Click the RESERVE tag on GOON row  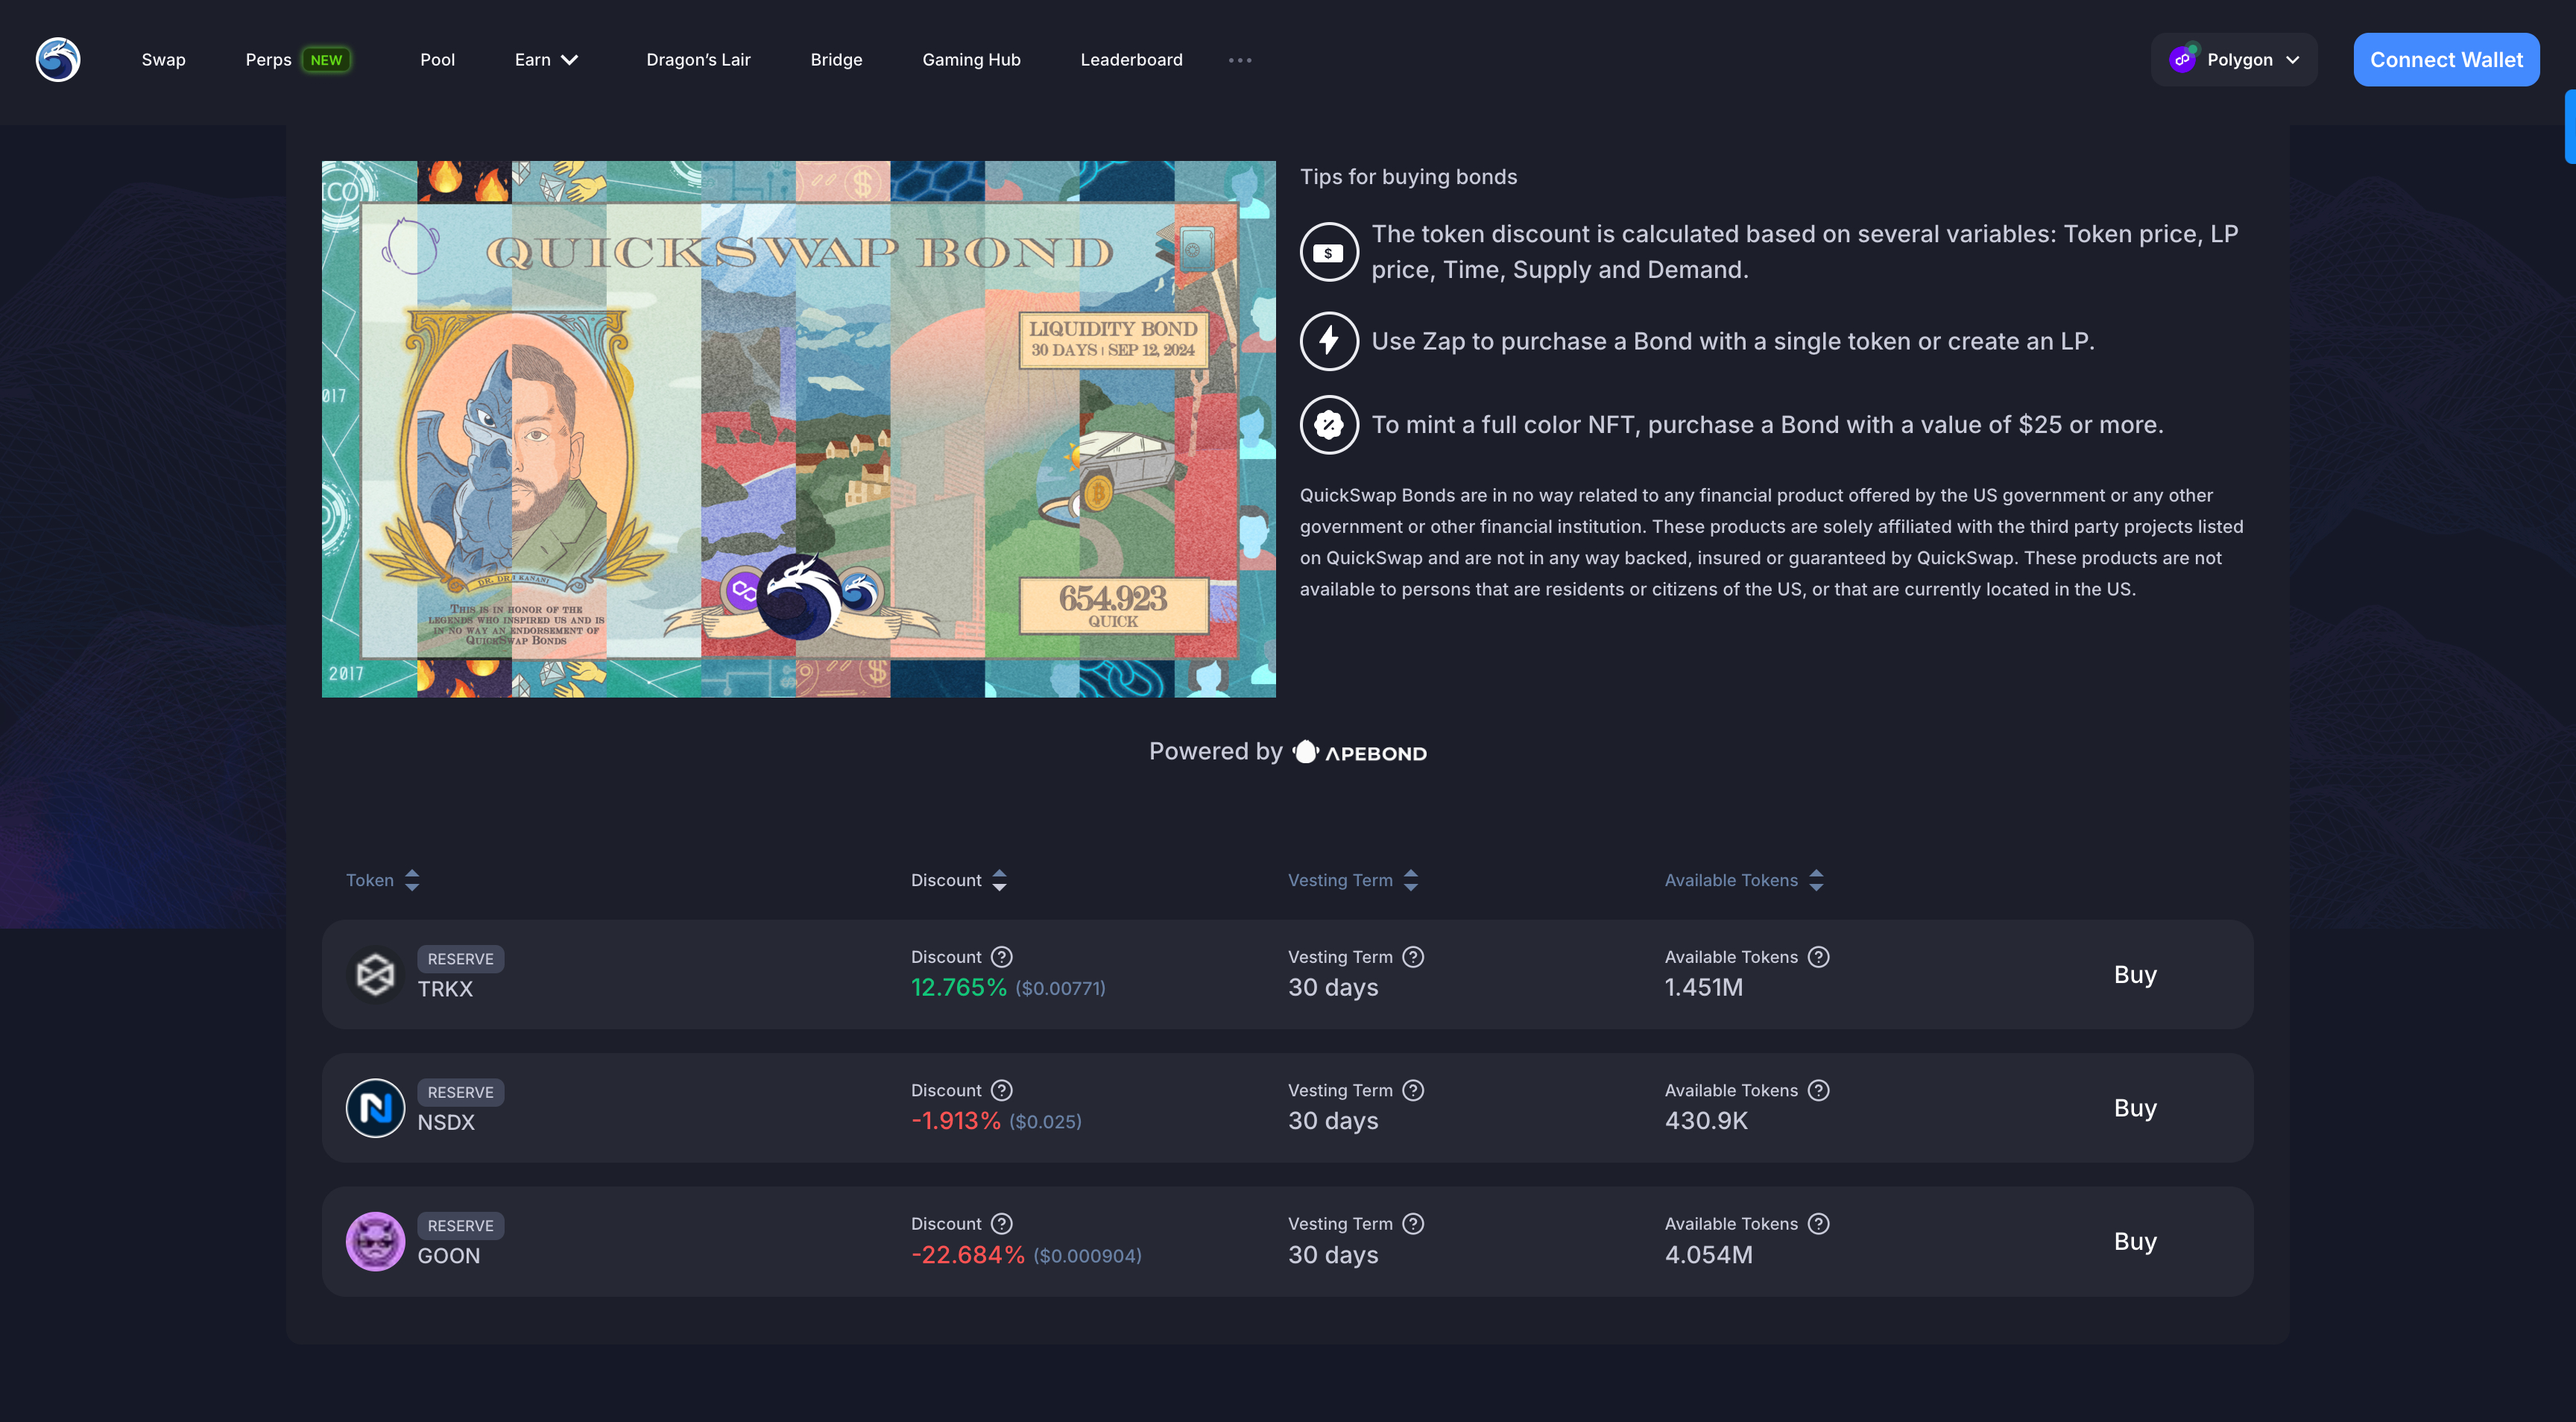460,1226
